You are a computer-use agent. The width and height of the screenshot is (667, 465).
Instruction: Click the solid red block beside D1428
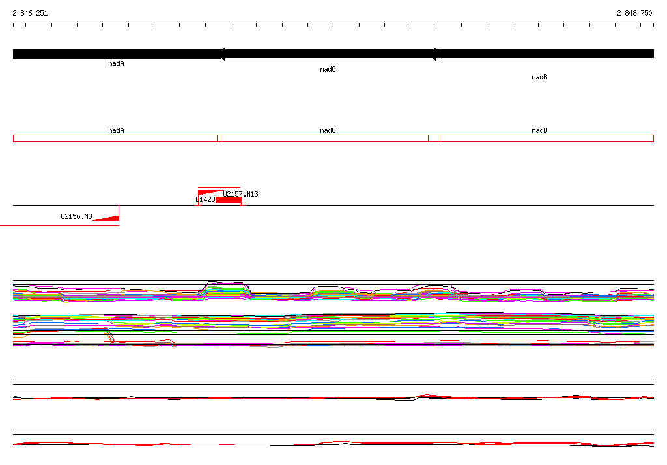(229, 199)
